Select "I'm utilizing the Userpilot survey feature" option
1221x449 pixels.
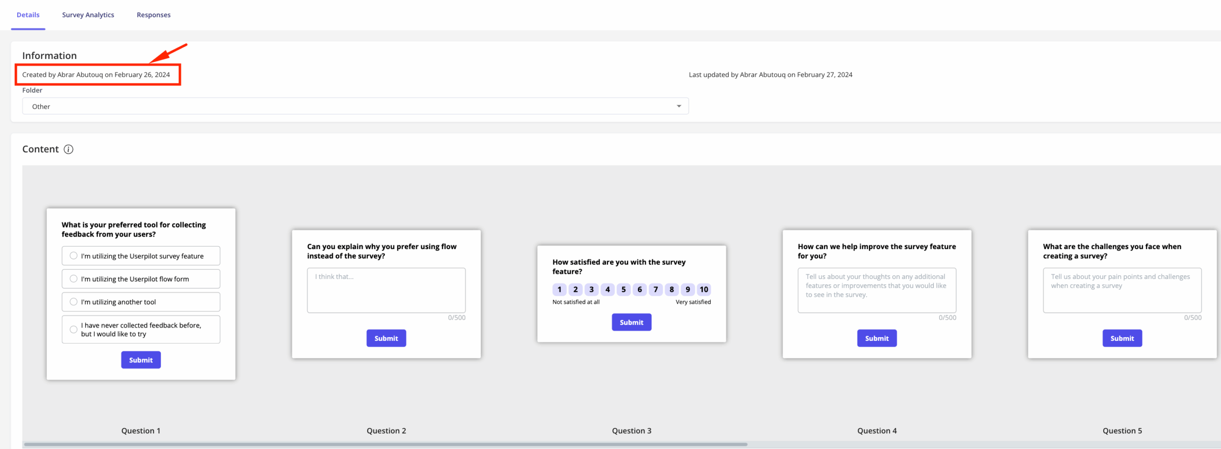click(x=73, y=256)
